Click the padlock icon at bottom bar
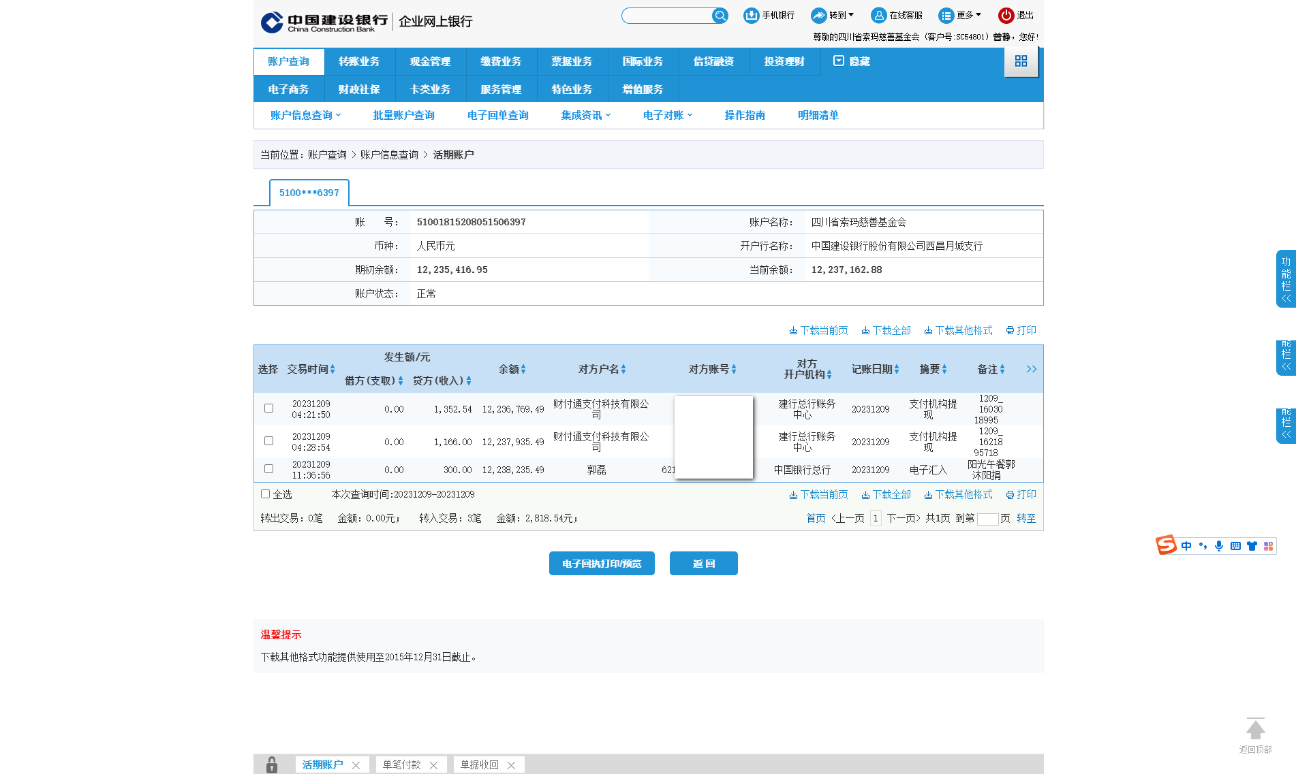Screen dimensions: 1296x774 (272, 764)
